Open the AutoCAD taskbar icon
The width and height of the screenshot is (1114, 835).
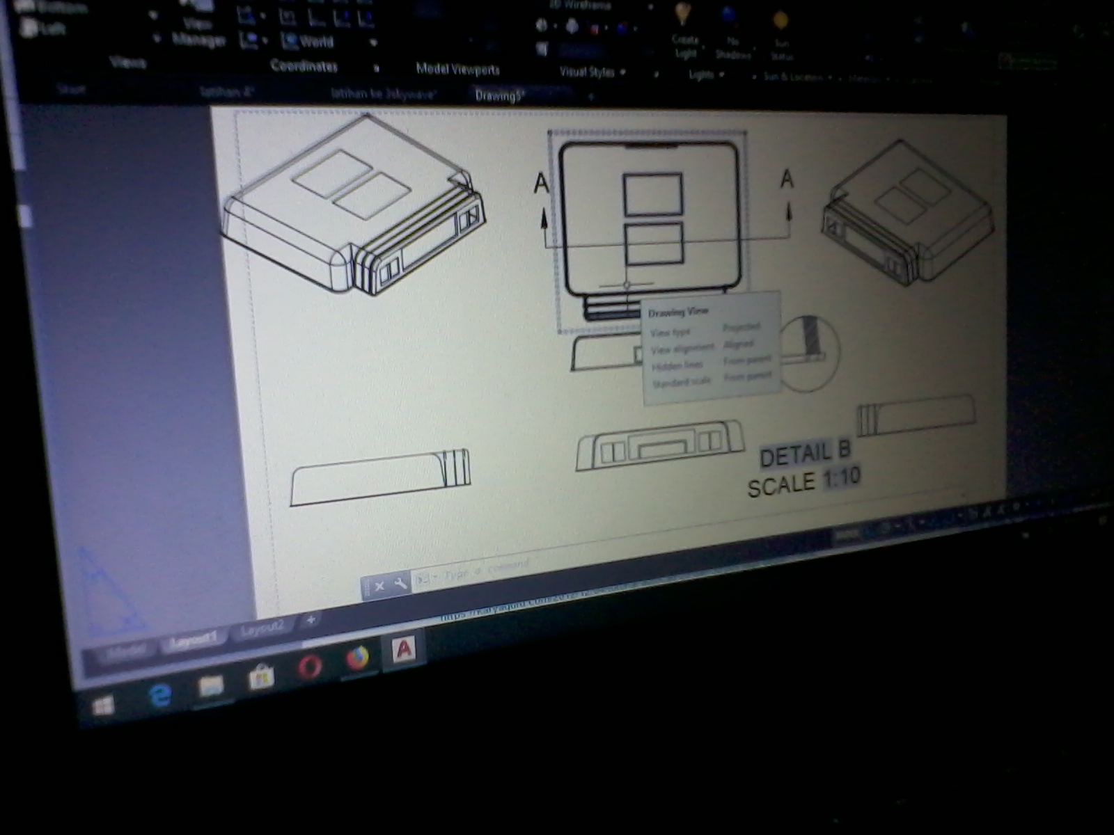(x=404, y=650)
